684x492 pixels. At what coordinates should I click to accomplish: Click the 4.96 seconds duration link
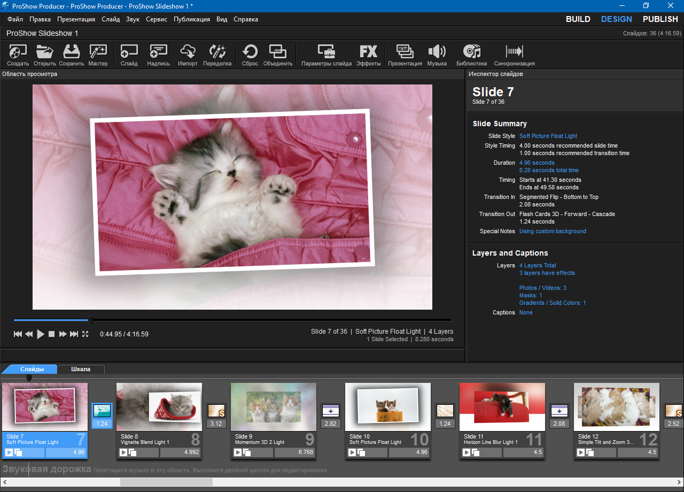[x=537, y=163]
